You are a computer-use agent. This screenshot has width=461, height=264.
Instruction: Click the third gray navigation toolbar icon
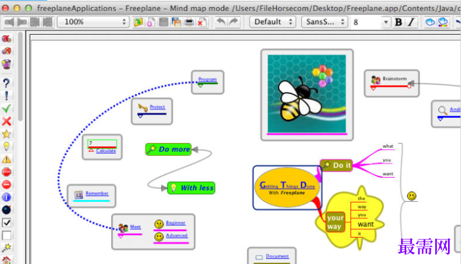[x=35, y=22]
